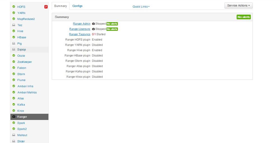
Task: Click the laptop icon next to Pig
Action: (14, 43)
